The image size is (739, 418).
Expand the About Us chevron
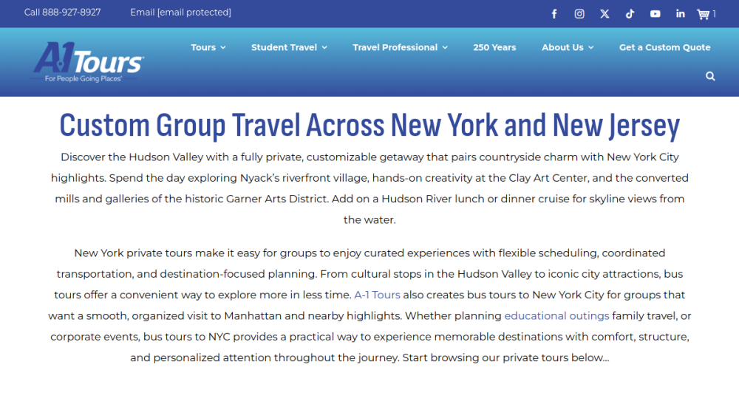591,47
